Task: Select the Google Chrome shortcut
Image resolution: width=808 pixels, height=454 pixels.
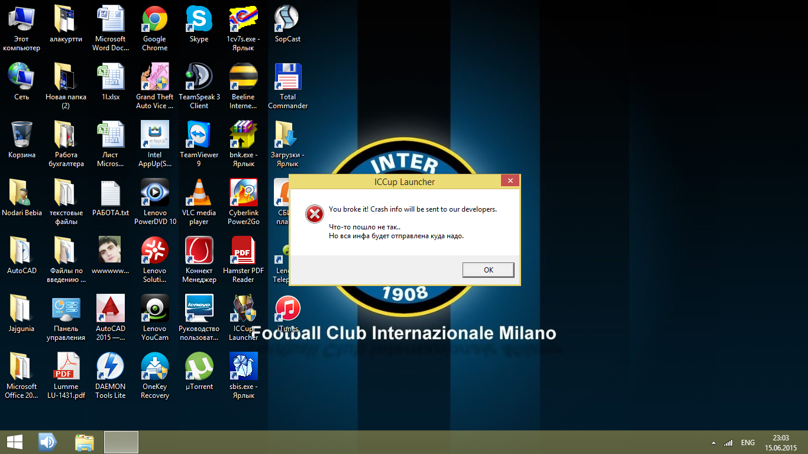Action: pyautogui.click(x=154, y=28)
